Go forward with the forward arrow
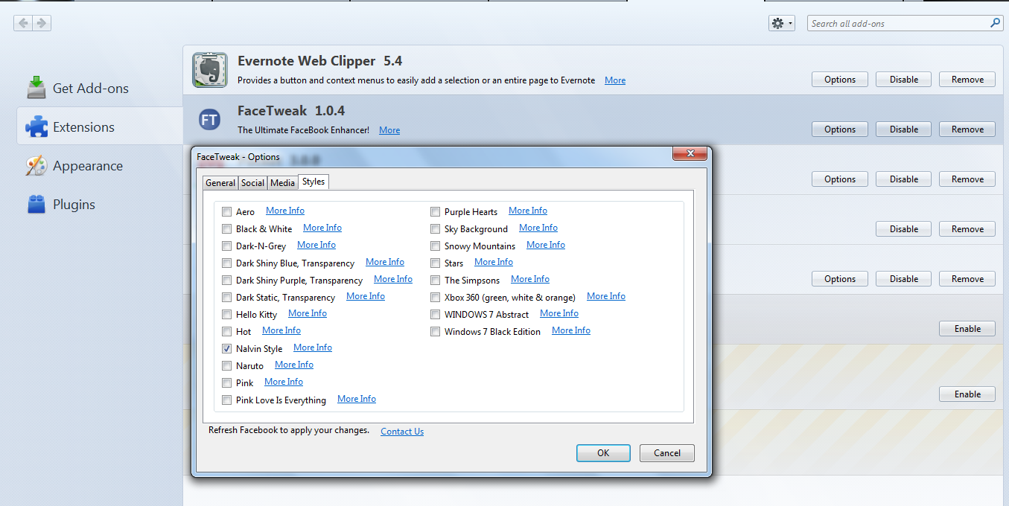Screen dimensions: 1009x506 tap(42, 23)
